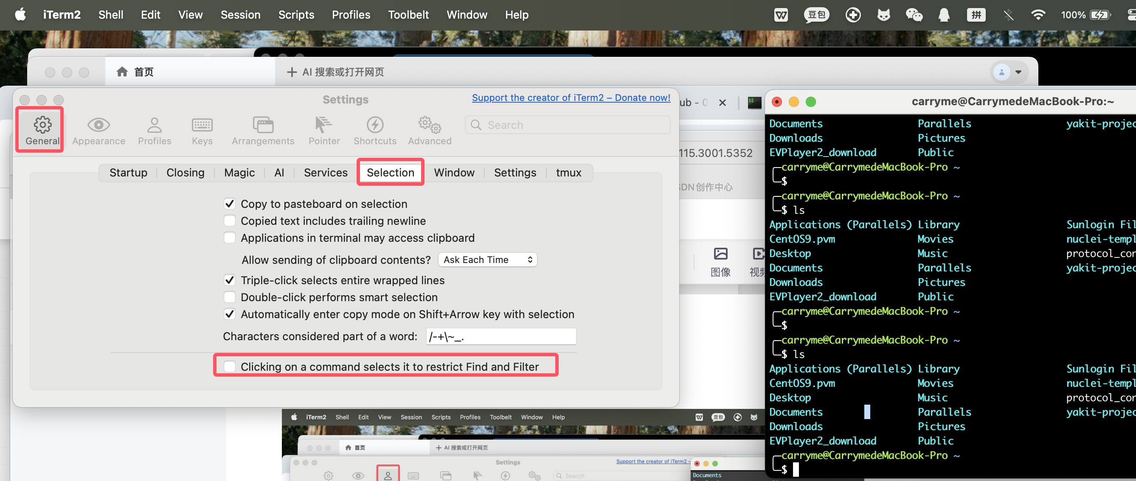Click the WeChat icon in menu bar

click(914, 15)
